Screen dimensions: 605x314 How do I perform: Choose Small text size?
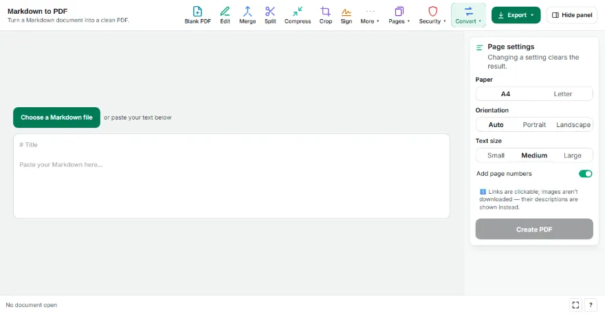coord(496,155)
